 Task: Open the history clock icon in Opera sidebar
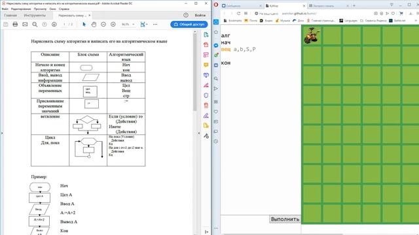(216, 142)
